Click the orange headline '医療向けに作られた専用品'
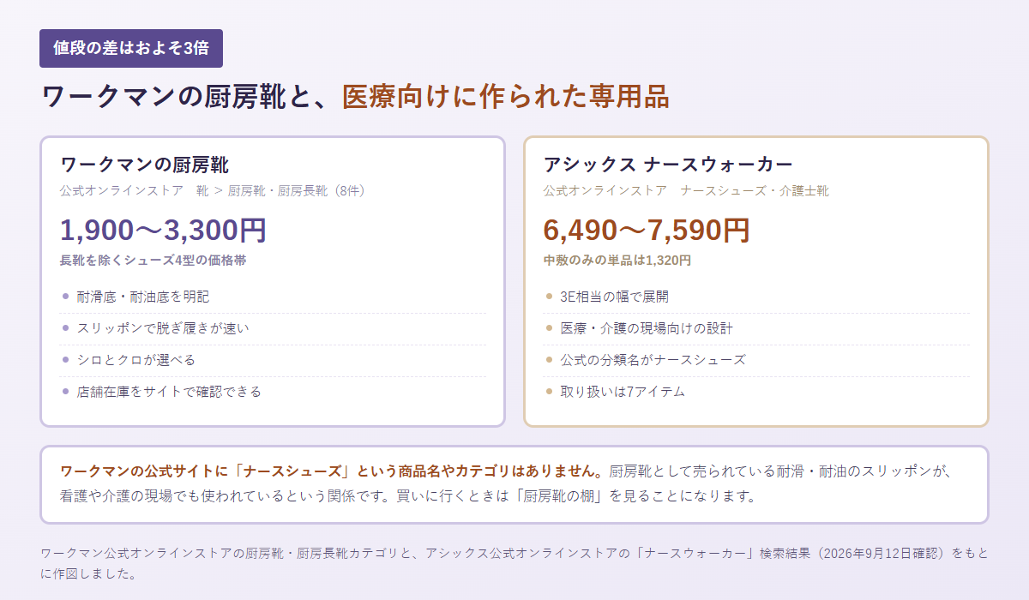Screen dimensions: 1029x600 tap(505, 96)
